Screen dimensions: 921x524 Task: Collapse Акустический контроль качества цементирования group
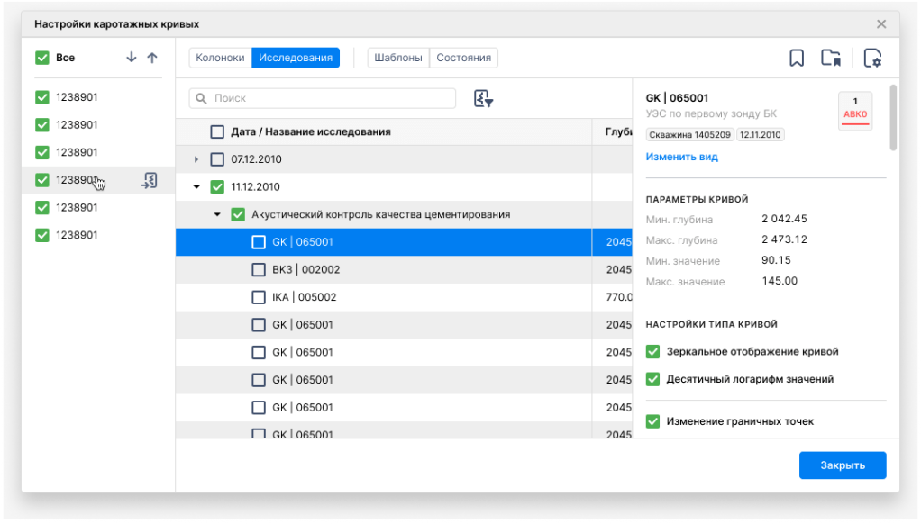217,215
